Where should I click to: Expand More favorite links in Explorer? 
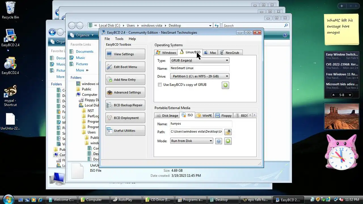(82, 70)
